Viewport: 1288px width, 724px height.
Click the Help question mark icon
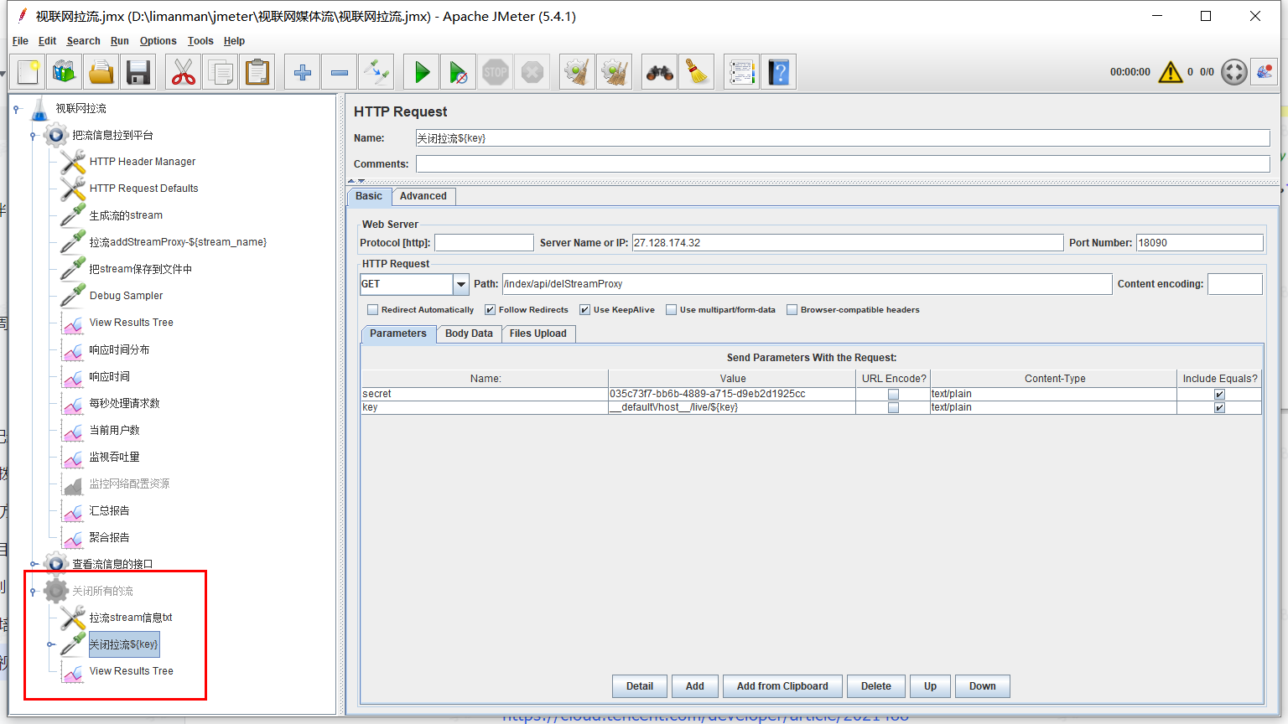click(x=779, y=73)
